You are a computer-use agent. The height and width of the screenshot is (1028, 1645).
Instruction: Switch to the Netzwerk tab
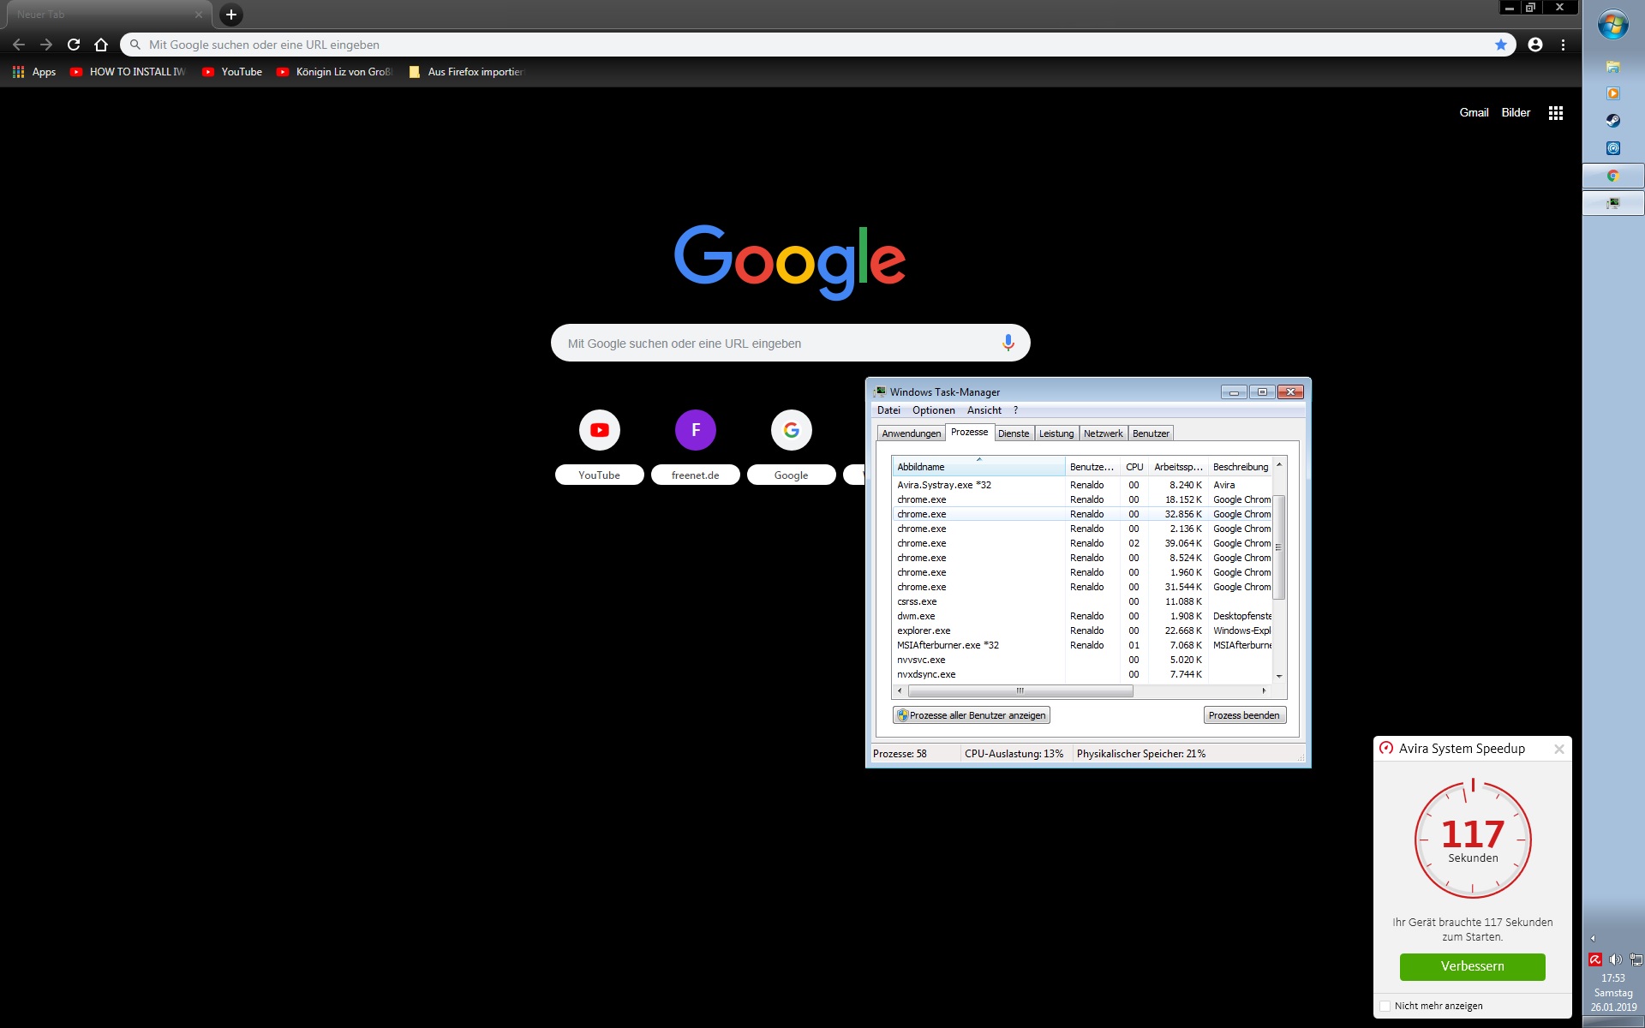(1104, 433)
